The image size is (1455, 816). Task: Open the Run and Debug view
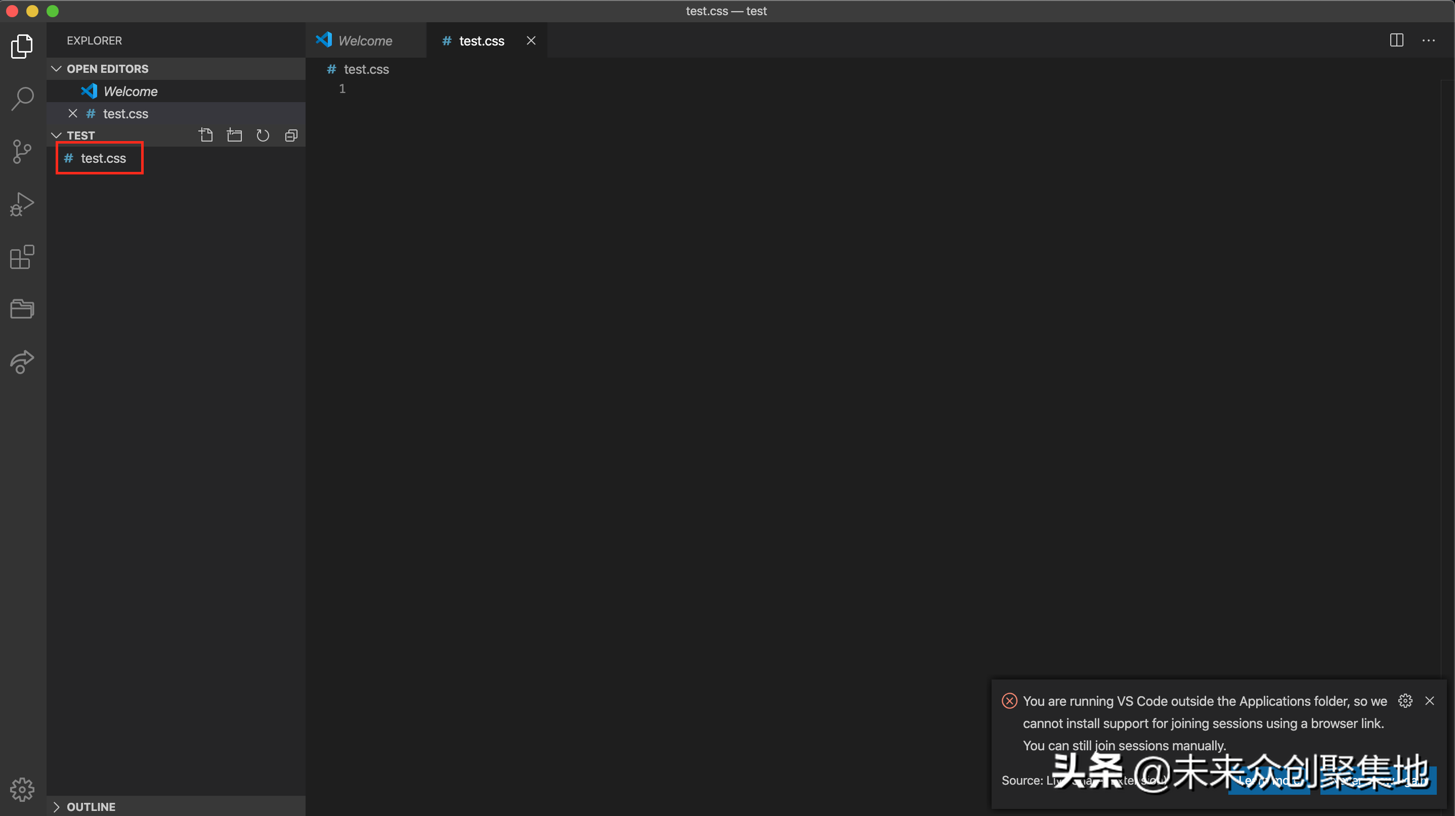coord(22,204)
